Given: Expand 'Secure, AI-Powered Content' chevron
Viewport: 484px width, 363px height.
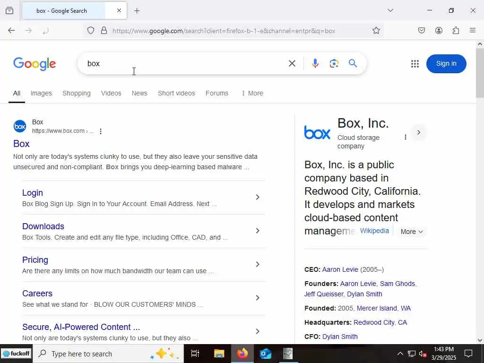Looking at the screenshot, I should click(x=258, y=331).
